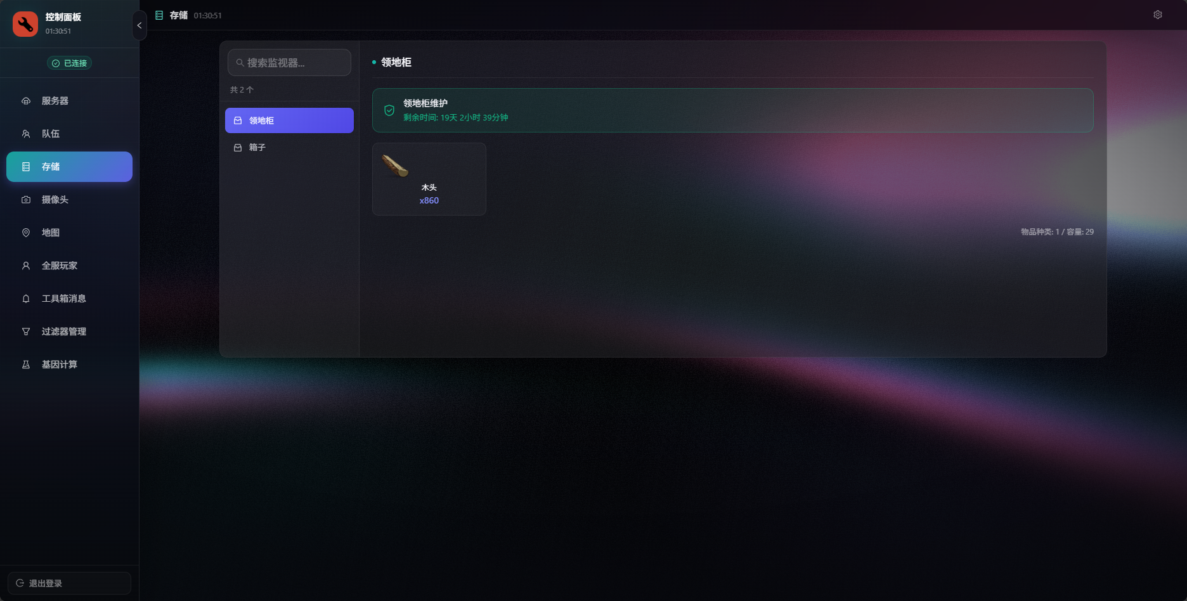Image resolution: width=1187 pixels, height=601 pixels.
Task: Click the 剩余时间 19天 2小时 39分钟 text
Action: tap(456, 118)
